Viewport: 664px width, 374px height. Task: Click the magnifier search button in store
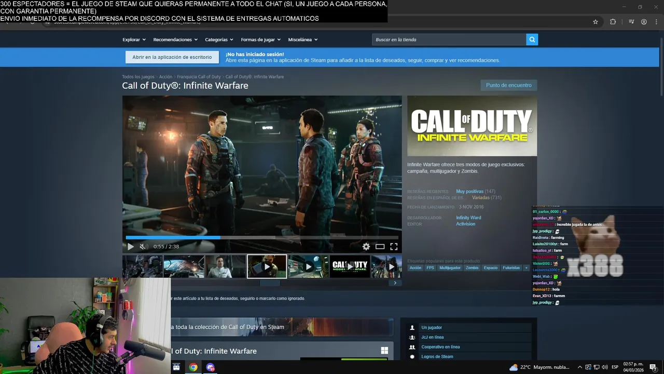tap(532, 39)
